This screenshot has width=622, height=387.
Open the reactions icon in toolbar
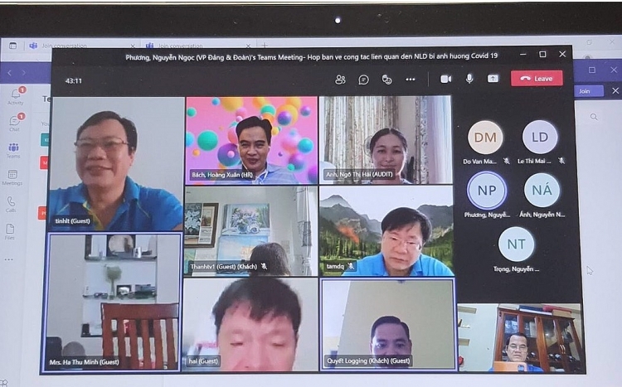pos(386,79)
